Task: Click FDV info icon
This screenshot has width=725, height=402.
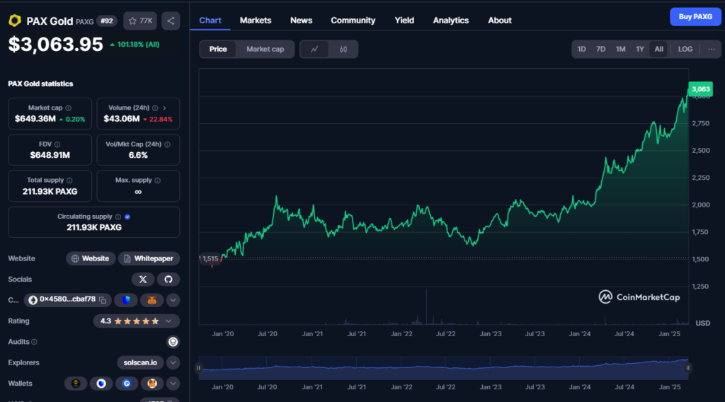Action: coord(57,144)
